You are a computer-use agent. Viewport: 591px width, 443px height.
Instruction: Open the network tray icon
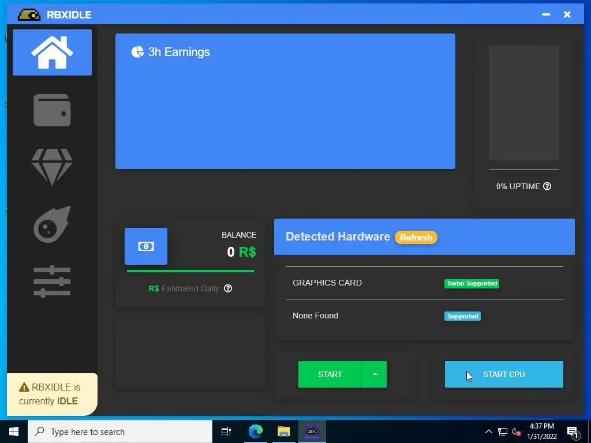tap(503, 431)
